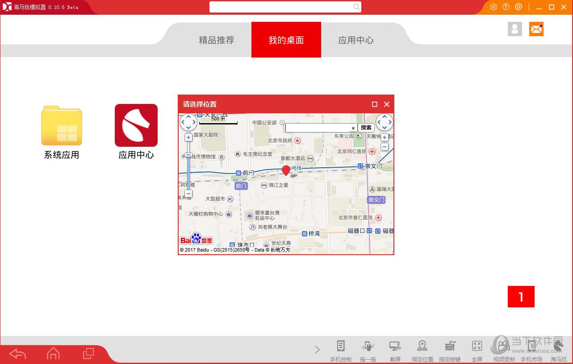The height and width of the screenshot is (364, 573).
Task: Zoom out with minus below the zoom slider
Action: 188,194
